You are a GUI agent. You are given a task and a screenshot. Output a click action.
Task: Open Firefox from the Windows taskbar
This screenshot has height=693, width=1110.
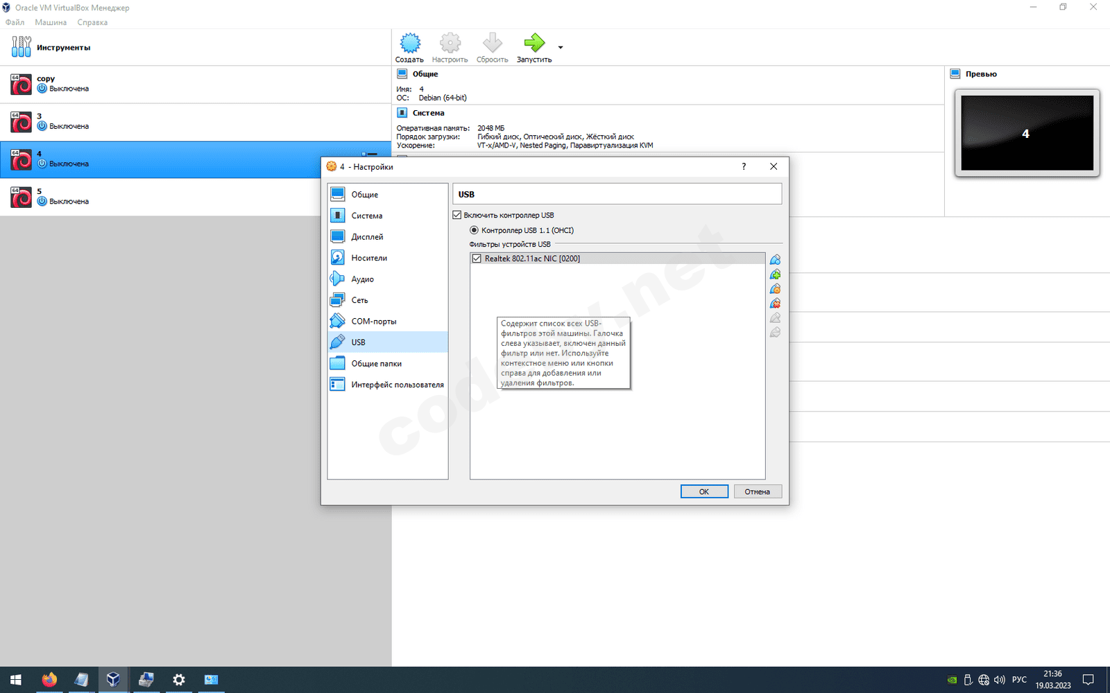(49, 680)
